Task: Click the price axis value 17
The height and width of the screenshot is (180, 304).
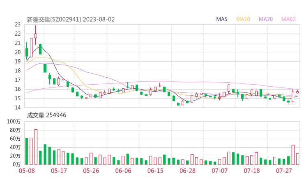Action: click(x=18, y=80)
